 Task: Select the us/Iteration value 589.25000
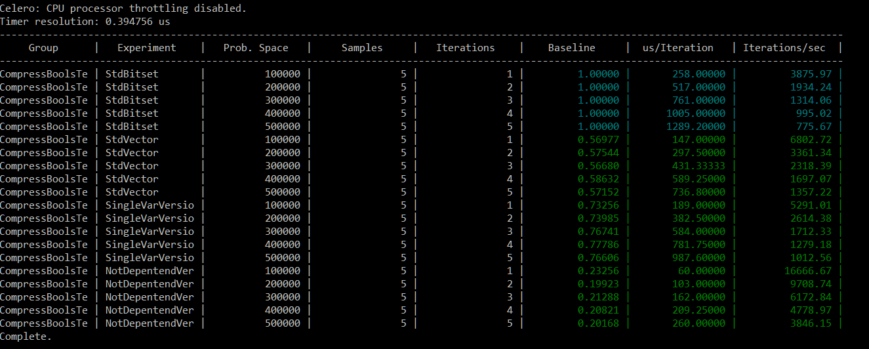[x=699, y=179]
